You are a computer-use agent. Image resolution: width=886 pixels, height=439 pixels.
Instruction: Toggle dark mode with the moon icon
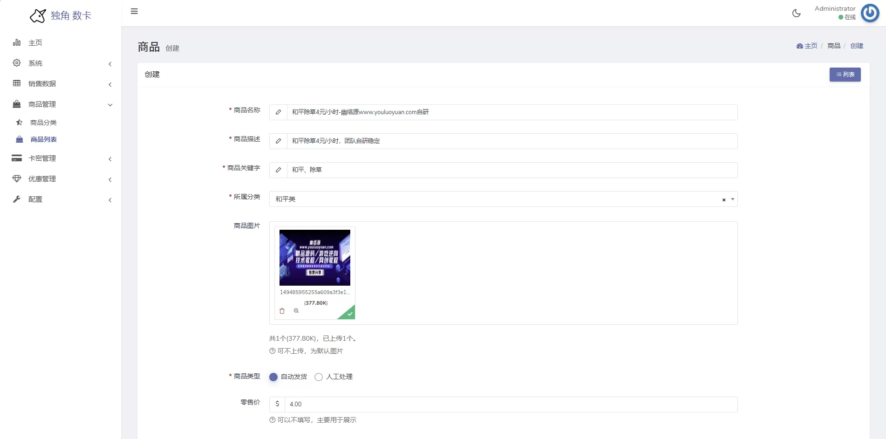(796, 13)
